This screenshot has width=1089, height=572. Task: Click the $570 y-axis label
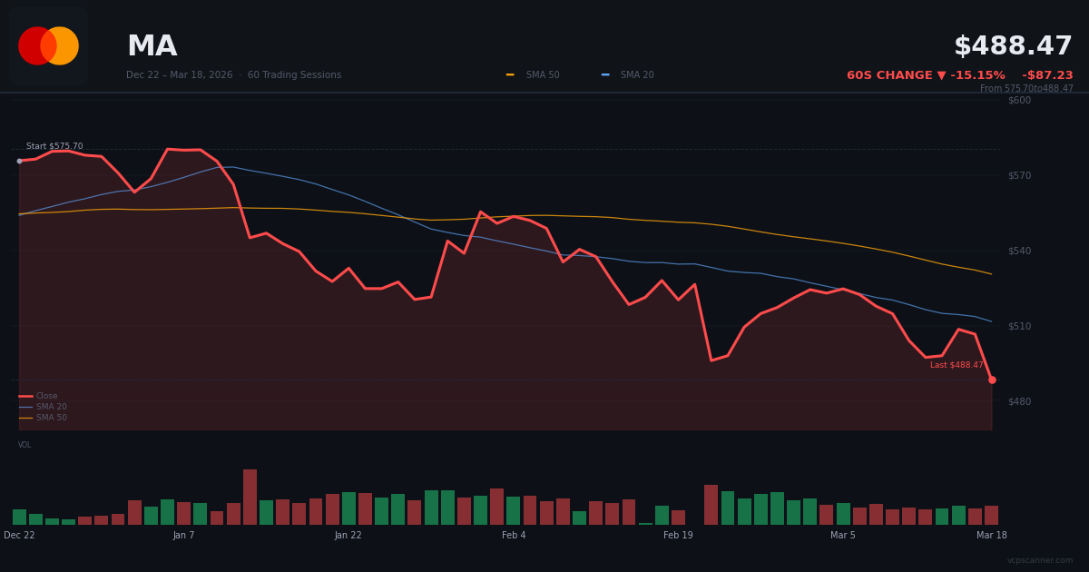pos(1019,175)
